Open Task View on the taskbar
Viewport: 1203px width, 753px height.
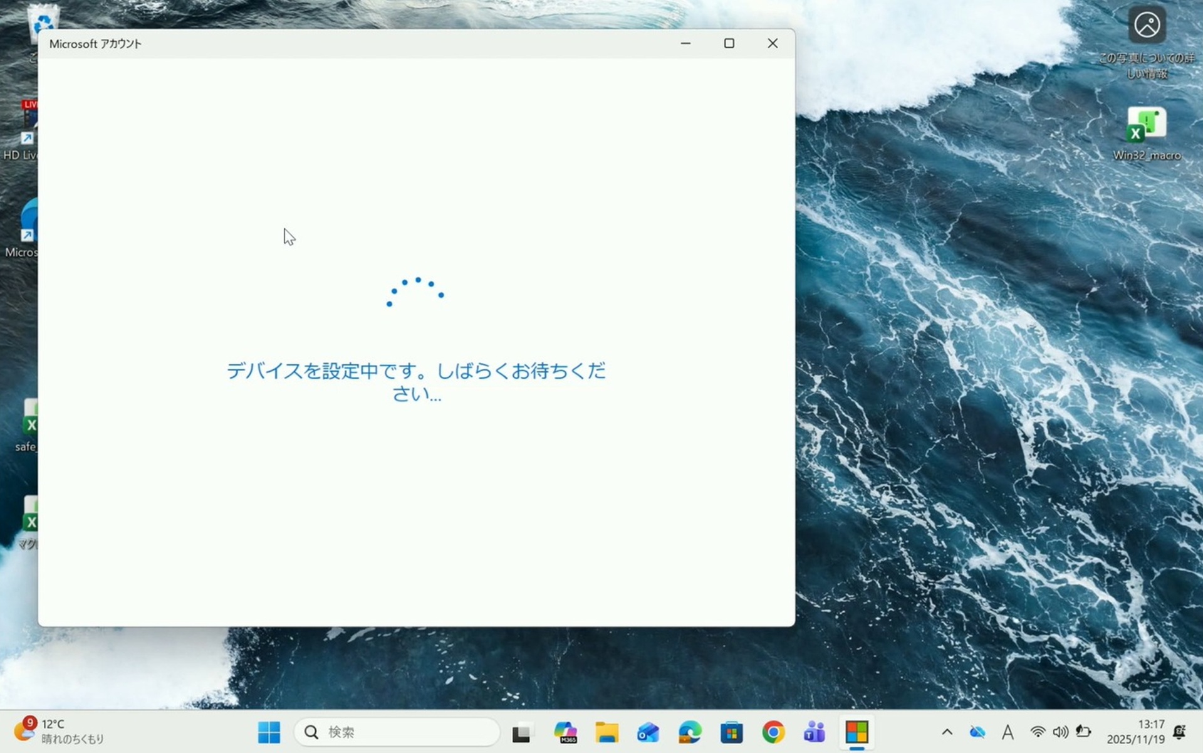[522, 732]
